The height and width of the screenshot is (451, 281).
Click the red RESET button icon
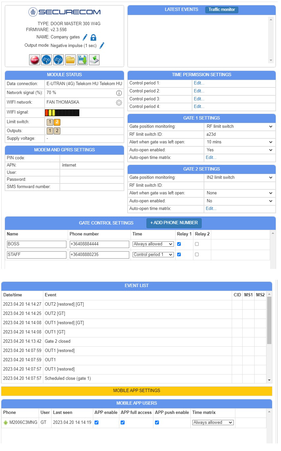[35, 60]
